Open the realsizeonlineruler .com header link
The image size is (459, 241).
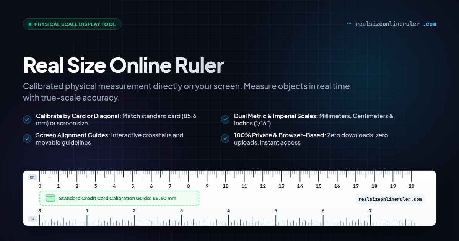pos(391,24)
